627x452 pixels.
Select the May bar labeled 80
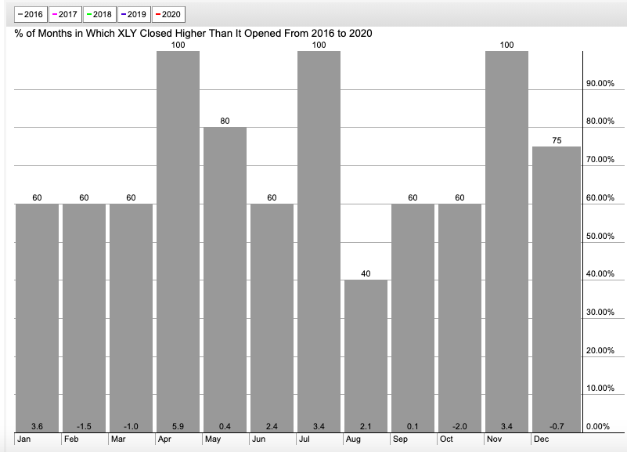[x=225, y=280]
